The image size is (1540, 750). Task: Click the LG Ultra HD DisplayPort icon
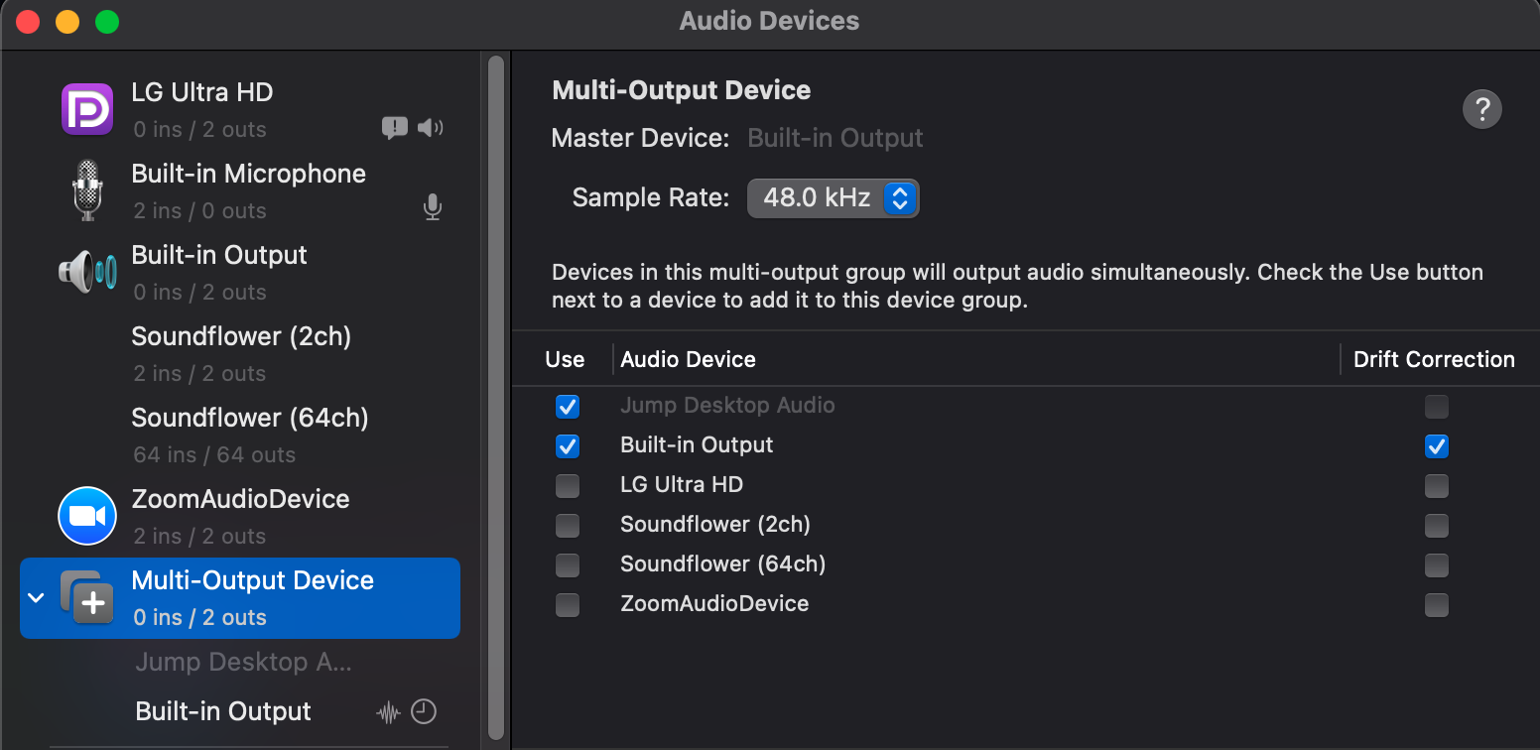coord(87,108)
